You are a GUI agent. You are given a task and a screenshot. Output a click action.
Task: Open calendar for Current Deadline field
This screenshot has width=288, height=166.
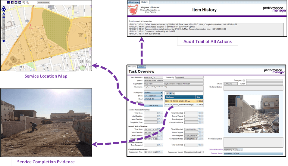tap(239, 150)
